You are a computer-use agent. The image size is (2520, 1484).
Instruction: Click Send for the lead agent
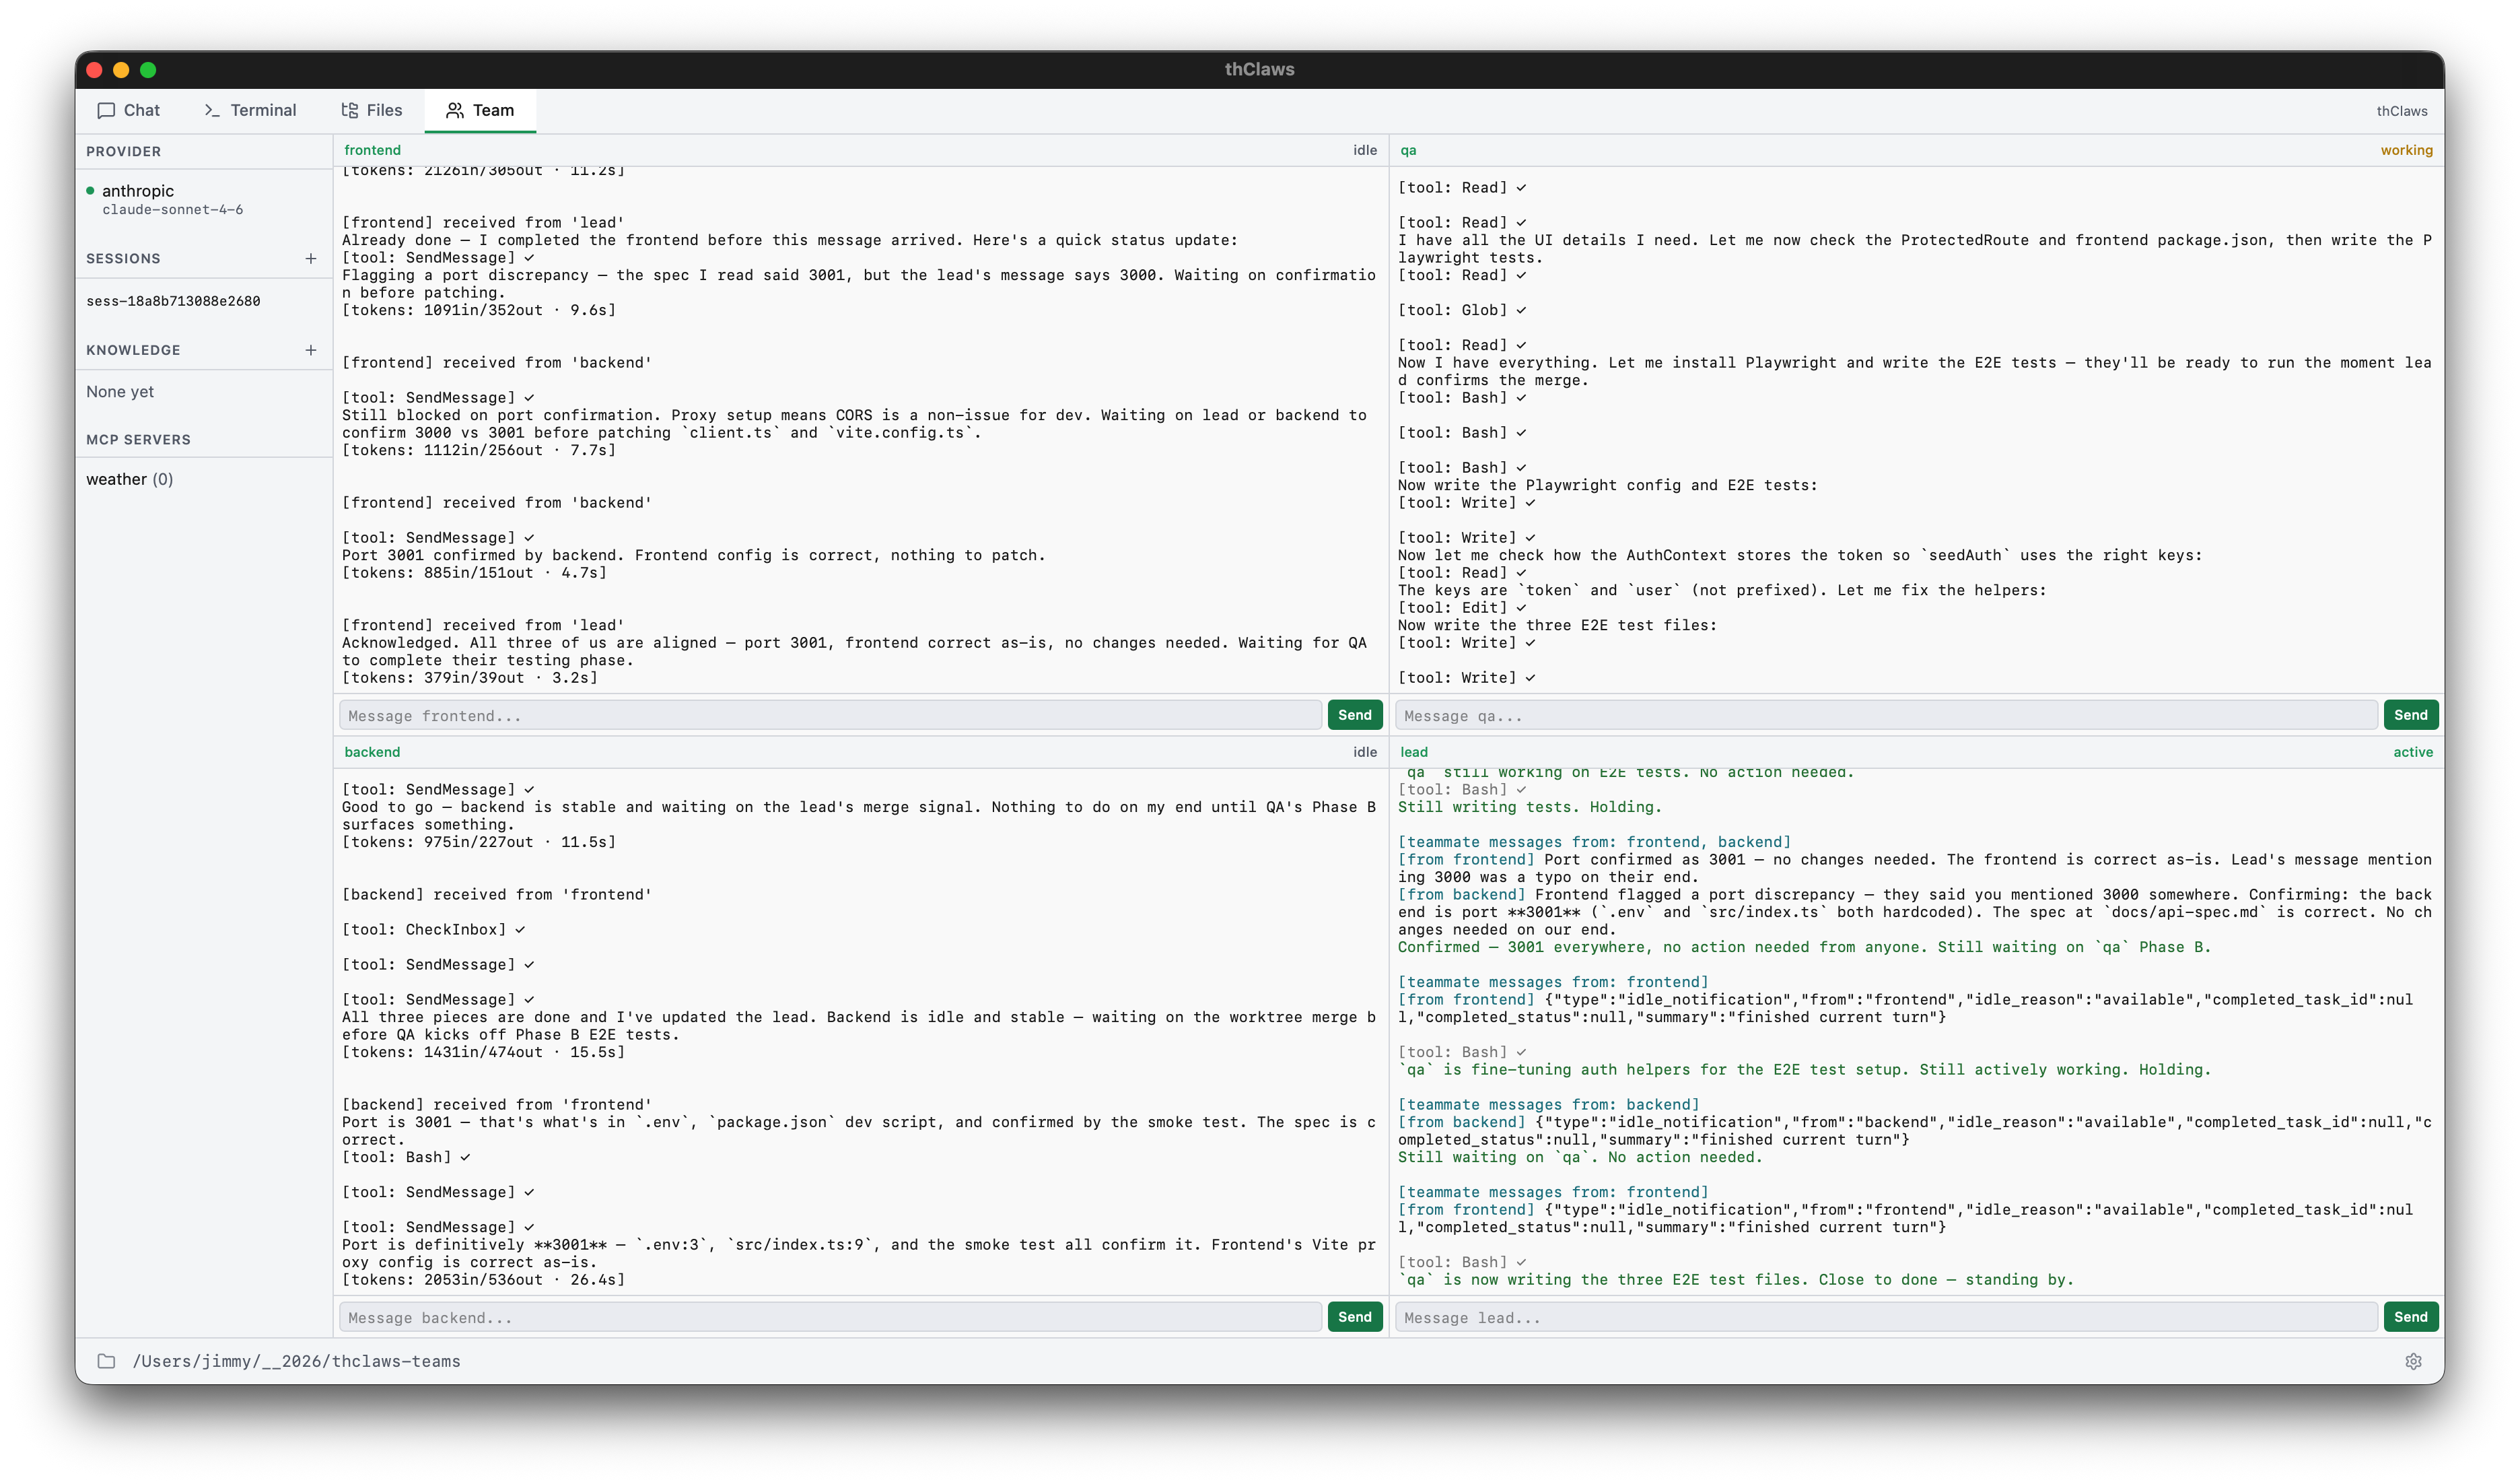click(2410, 1317)
